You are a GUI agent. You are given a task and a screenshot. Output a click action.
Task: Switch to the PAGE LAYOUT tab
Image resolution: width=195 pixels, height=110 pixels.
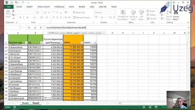(44, 7)
